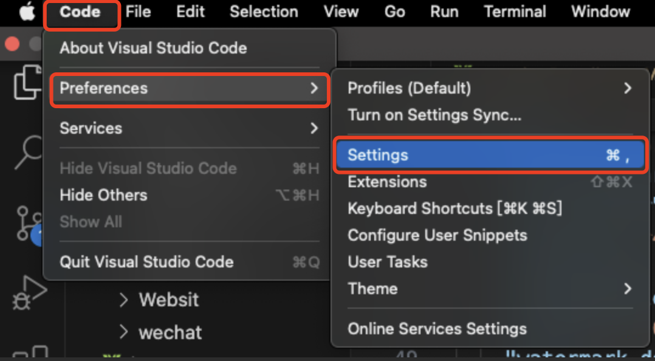Open the Services submenu
This screenshot has height=361, width=655.
click(x=190, y=128)
